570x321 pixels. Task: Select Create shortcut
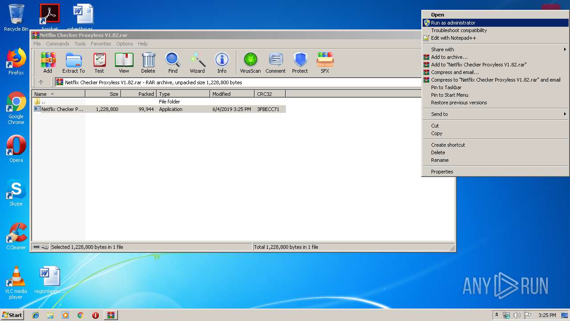495,145
